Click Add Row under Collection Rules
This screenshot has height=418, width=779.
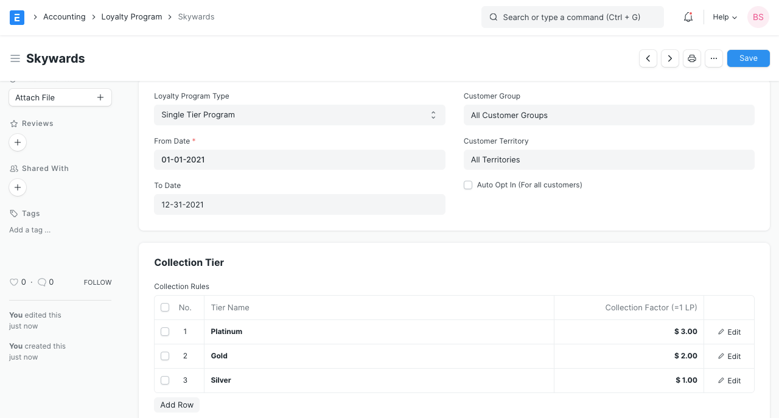[176, 405]
